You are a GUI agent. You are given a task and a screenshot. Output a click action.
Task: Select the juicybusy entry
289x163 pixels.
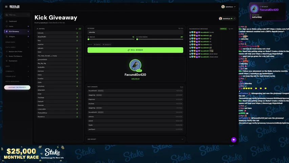[59, 86]
